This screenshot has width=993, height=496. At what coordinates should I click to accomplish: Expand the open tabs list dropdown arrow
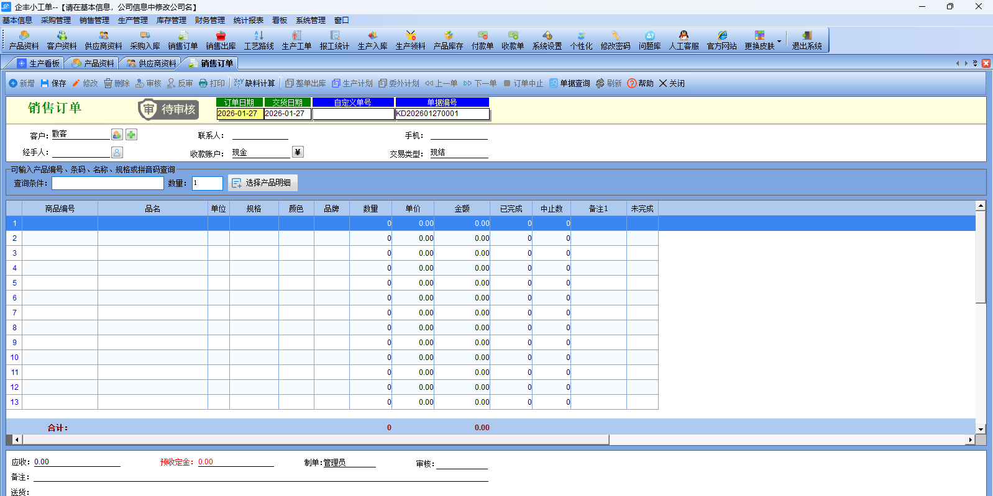[x=975, y=63]
